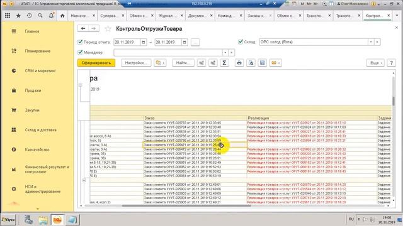Go to the Home page icon

pyautogui.click(x=62, y=16)
